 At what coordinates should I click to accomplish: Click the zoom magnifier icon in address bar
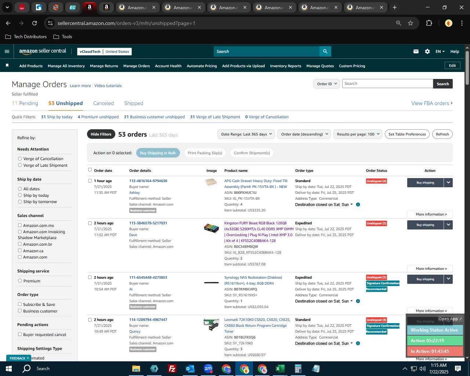pyautogui.click(x=399, y=23)
